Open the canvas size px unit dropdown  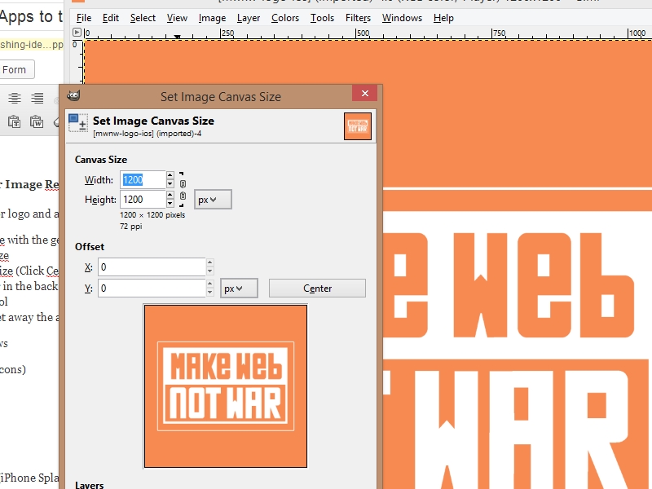tap(213, 200)
